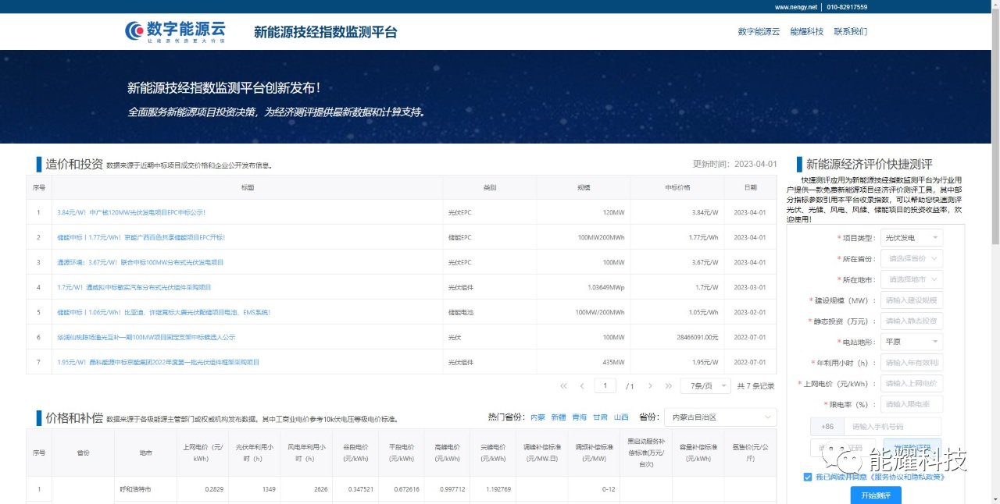Select 新疆 from hot provinces
This screenshot has width=1000, height=504.
pyautogui.click(x=559, y=417)
